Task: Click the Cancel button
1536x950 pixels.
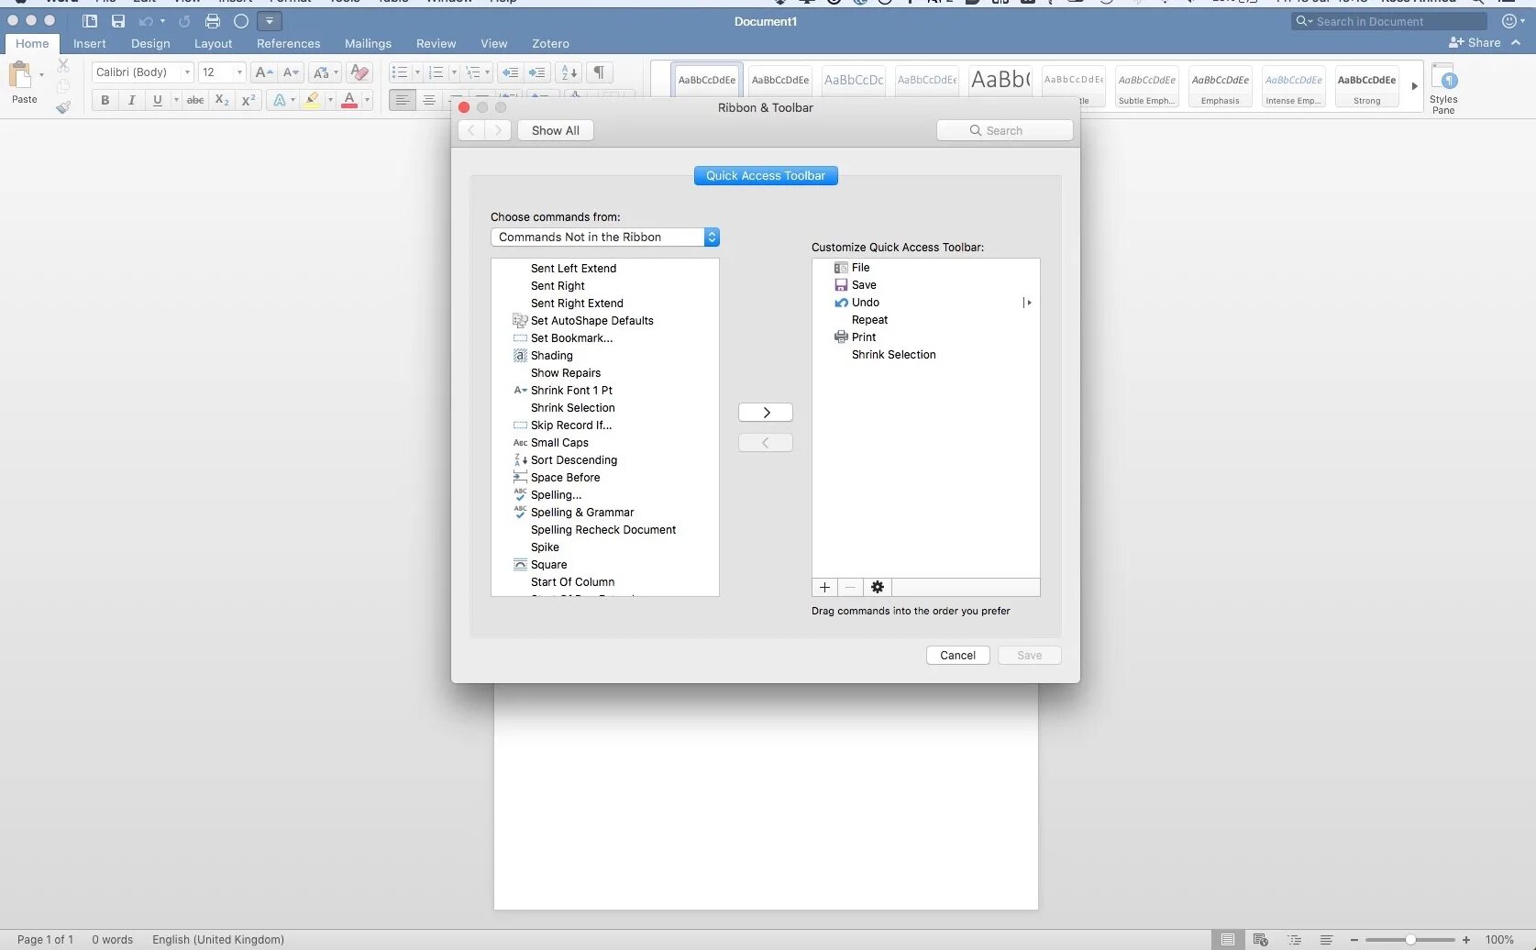Action: pos(957,656)
